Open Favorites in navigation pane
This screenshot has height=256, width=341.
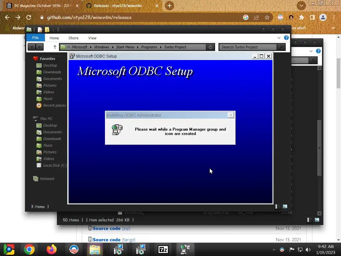[47, 59]
